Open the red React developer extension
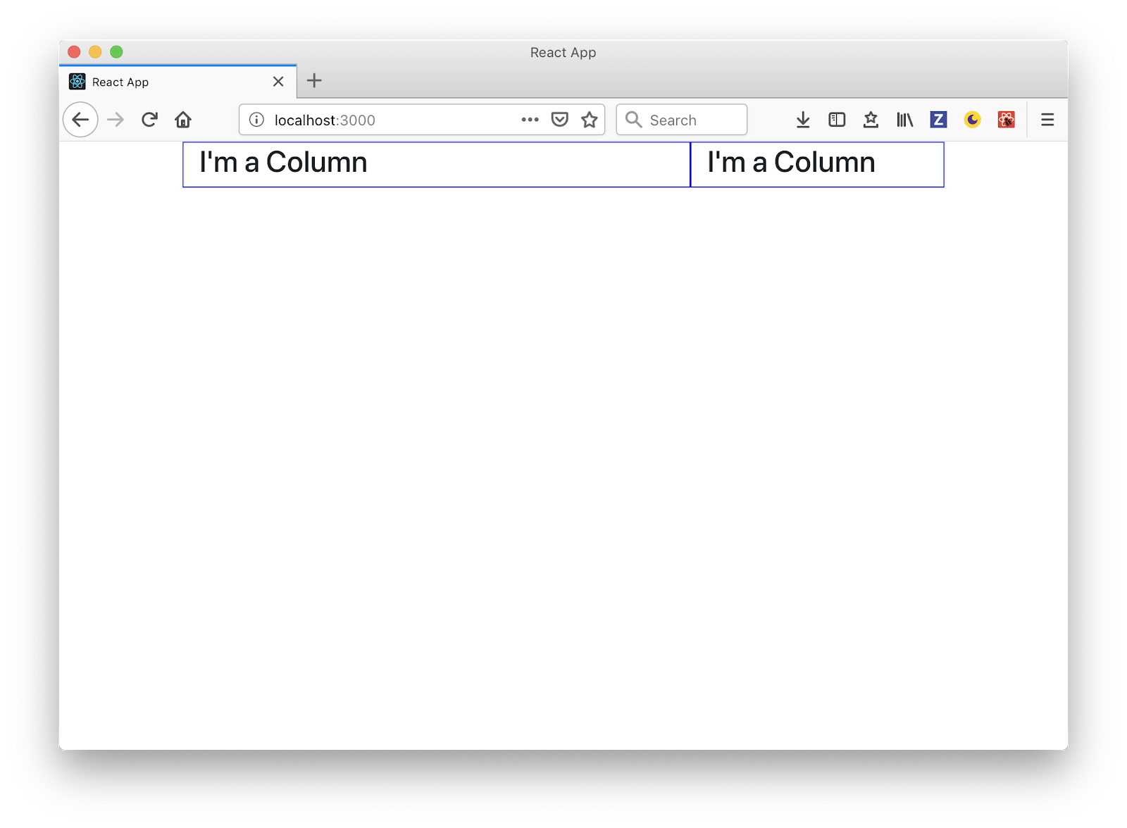Screen dimensions: 1127x828 (1006, 120)
